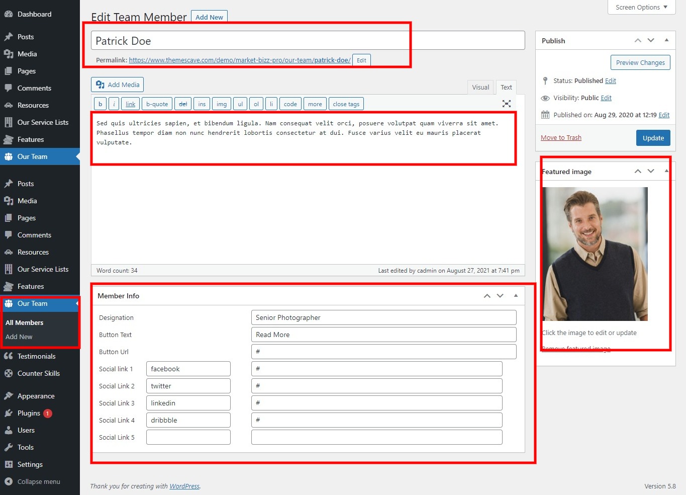
Task: Open the Screen Options dropdown
Action: tap(642, 7)
